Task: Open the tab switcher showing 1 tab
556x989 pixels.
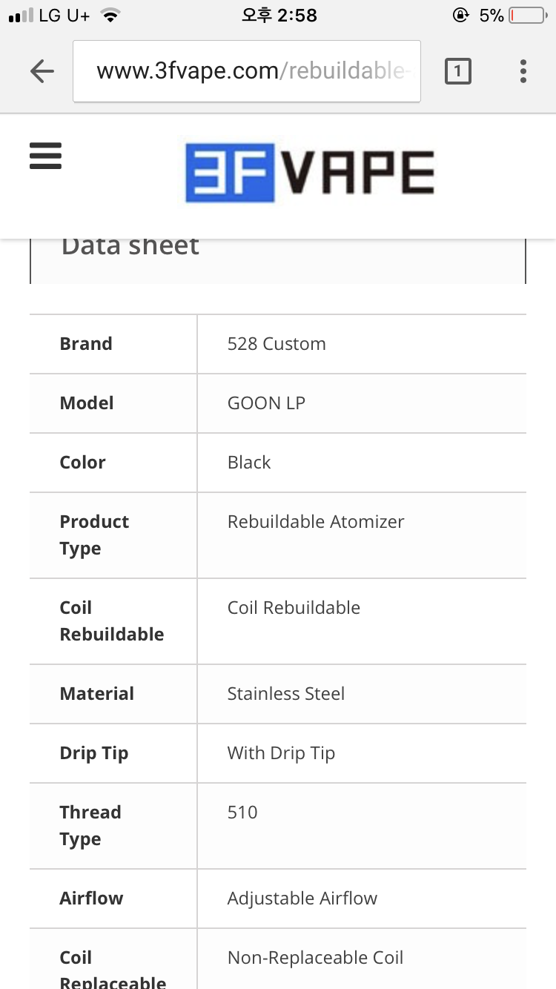Action: [457, 71]
